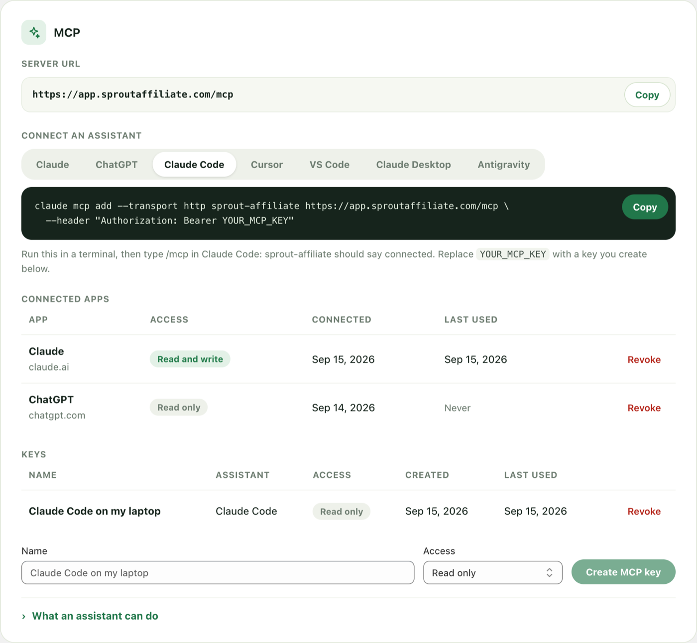Click the Claude Code on my laptop key name
697x643 pixels.
pos(95,511)
